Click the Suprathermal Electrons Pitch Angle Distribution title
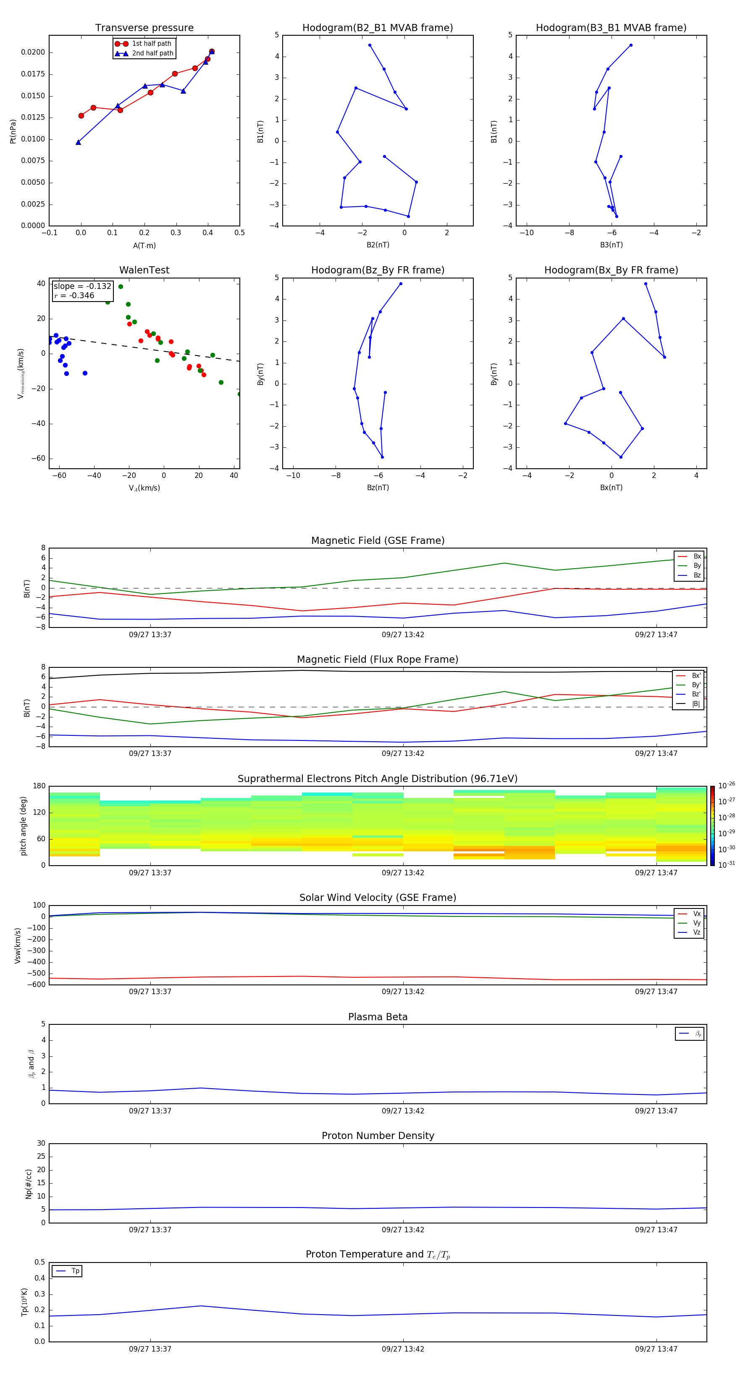756x1386 pixels. [x=378, y=779]
